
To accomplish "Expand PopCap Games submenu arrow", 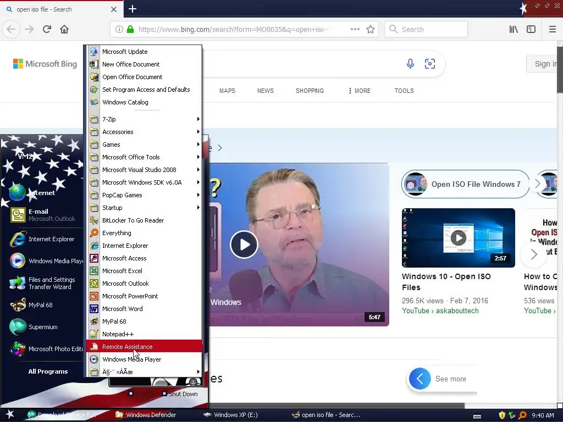I will point(198,195).
